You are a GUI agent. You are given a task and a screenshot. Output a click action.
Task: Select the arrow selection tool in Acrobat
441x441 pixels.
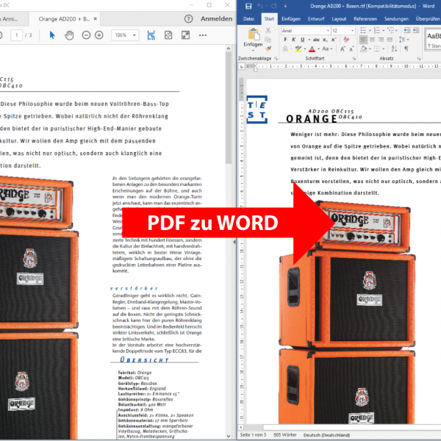click(52, 35)
